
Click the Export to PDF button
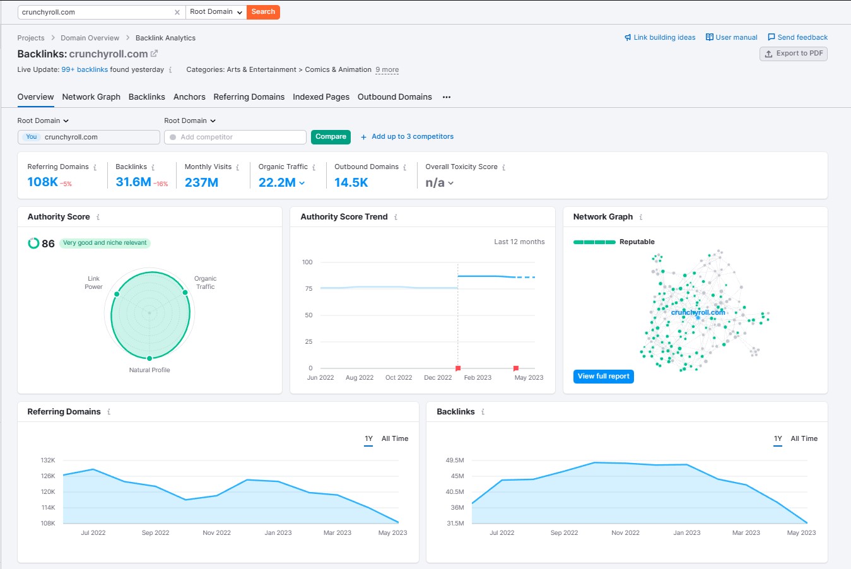[793, 54]
